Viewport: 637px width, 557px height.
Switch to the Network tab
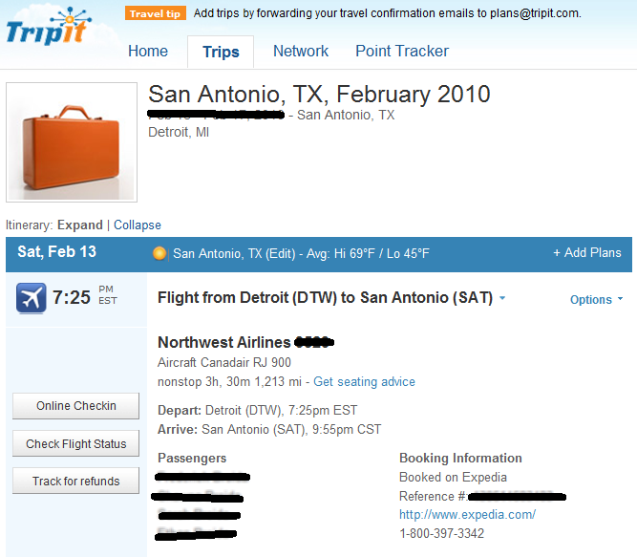coord(301,52)
